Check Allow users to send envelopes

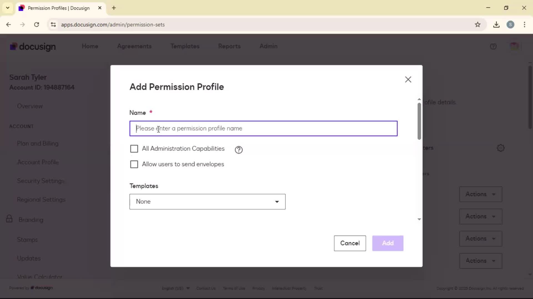coord(134,164)
